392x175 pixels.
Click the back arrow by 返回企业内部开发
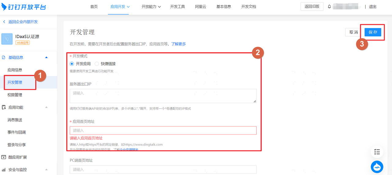click(4, 22)
